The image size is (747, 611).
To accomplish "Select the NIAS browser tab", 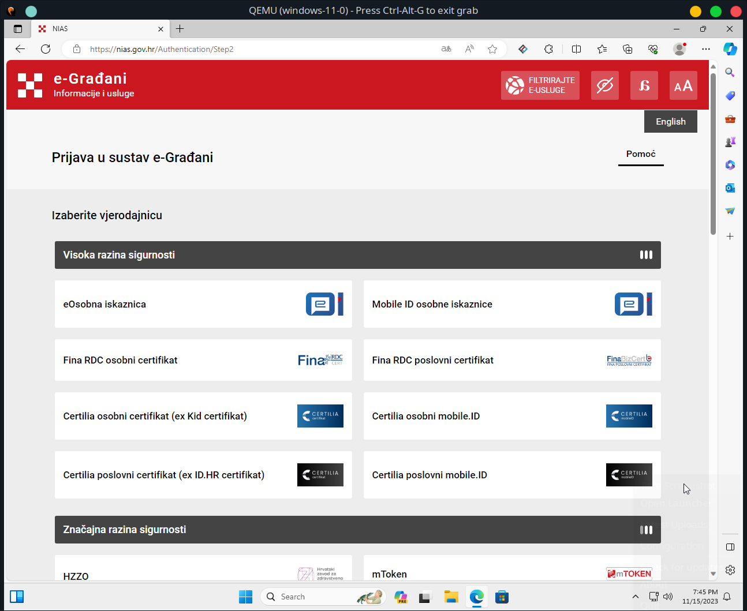I will click(100, 29).
